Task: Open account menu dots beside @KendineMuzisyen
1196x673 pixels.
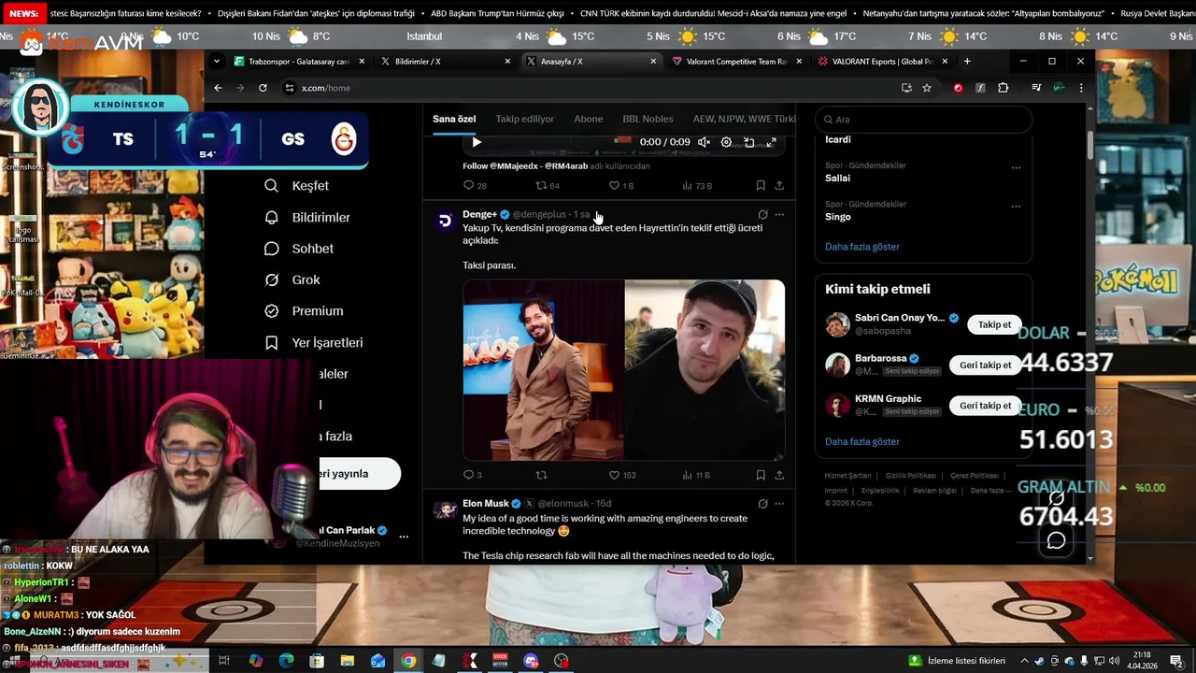Action: tap(404, 537)
